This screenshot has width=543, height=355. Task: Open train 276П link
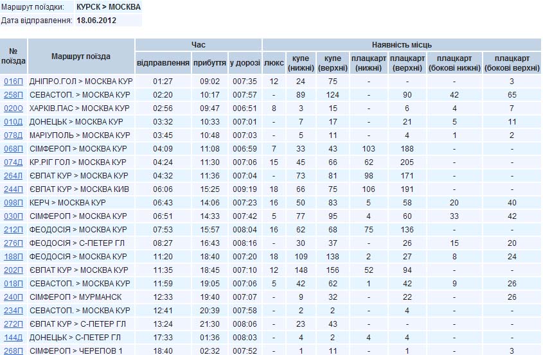coord(13,243)
